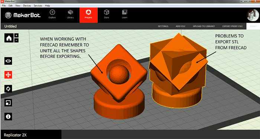The height and width of the screenshot is (139, 260).
Task: Open the Services menu
Action: (x=38, y=6)
